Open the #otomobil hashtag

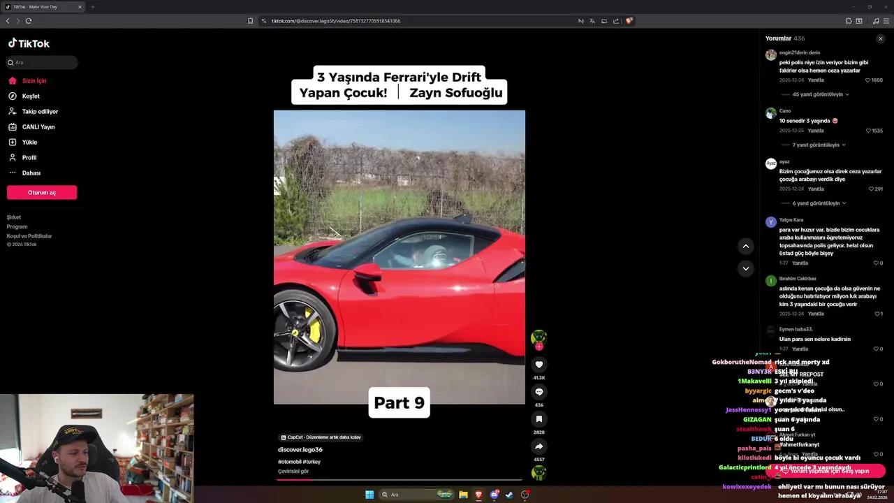[289, 462]
